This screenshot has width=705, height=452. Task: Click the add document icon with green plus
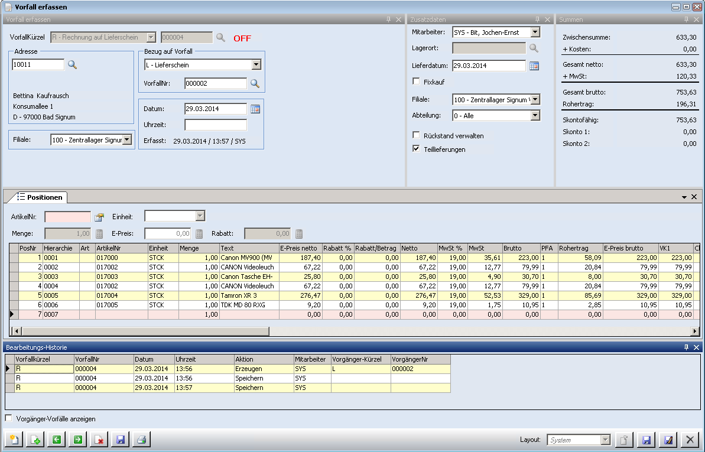pos(35,440)
